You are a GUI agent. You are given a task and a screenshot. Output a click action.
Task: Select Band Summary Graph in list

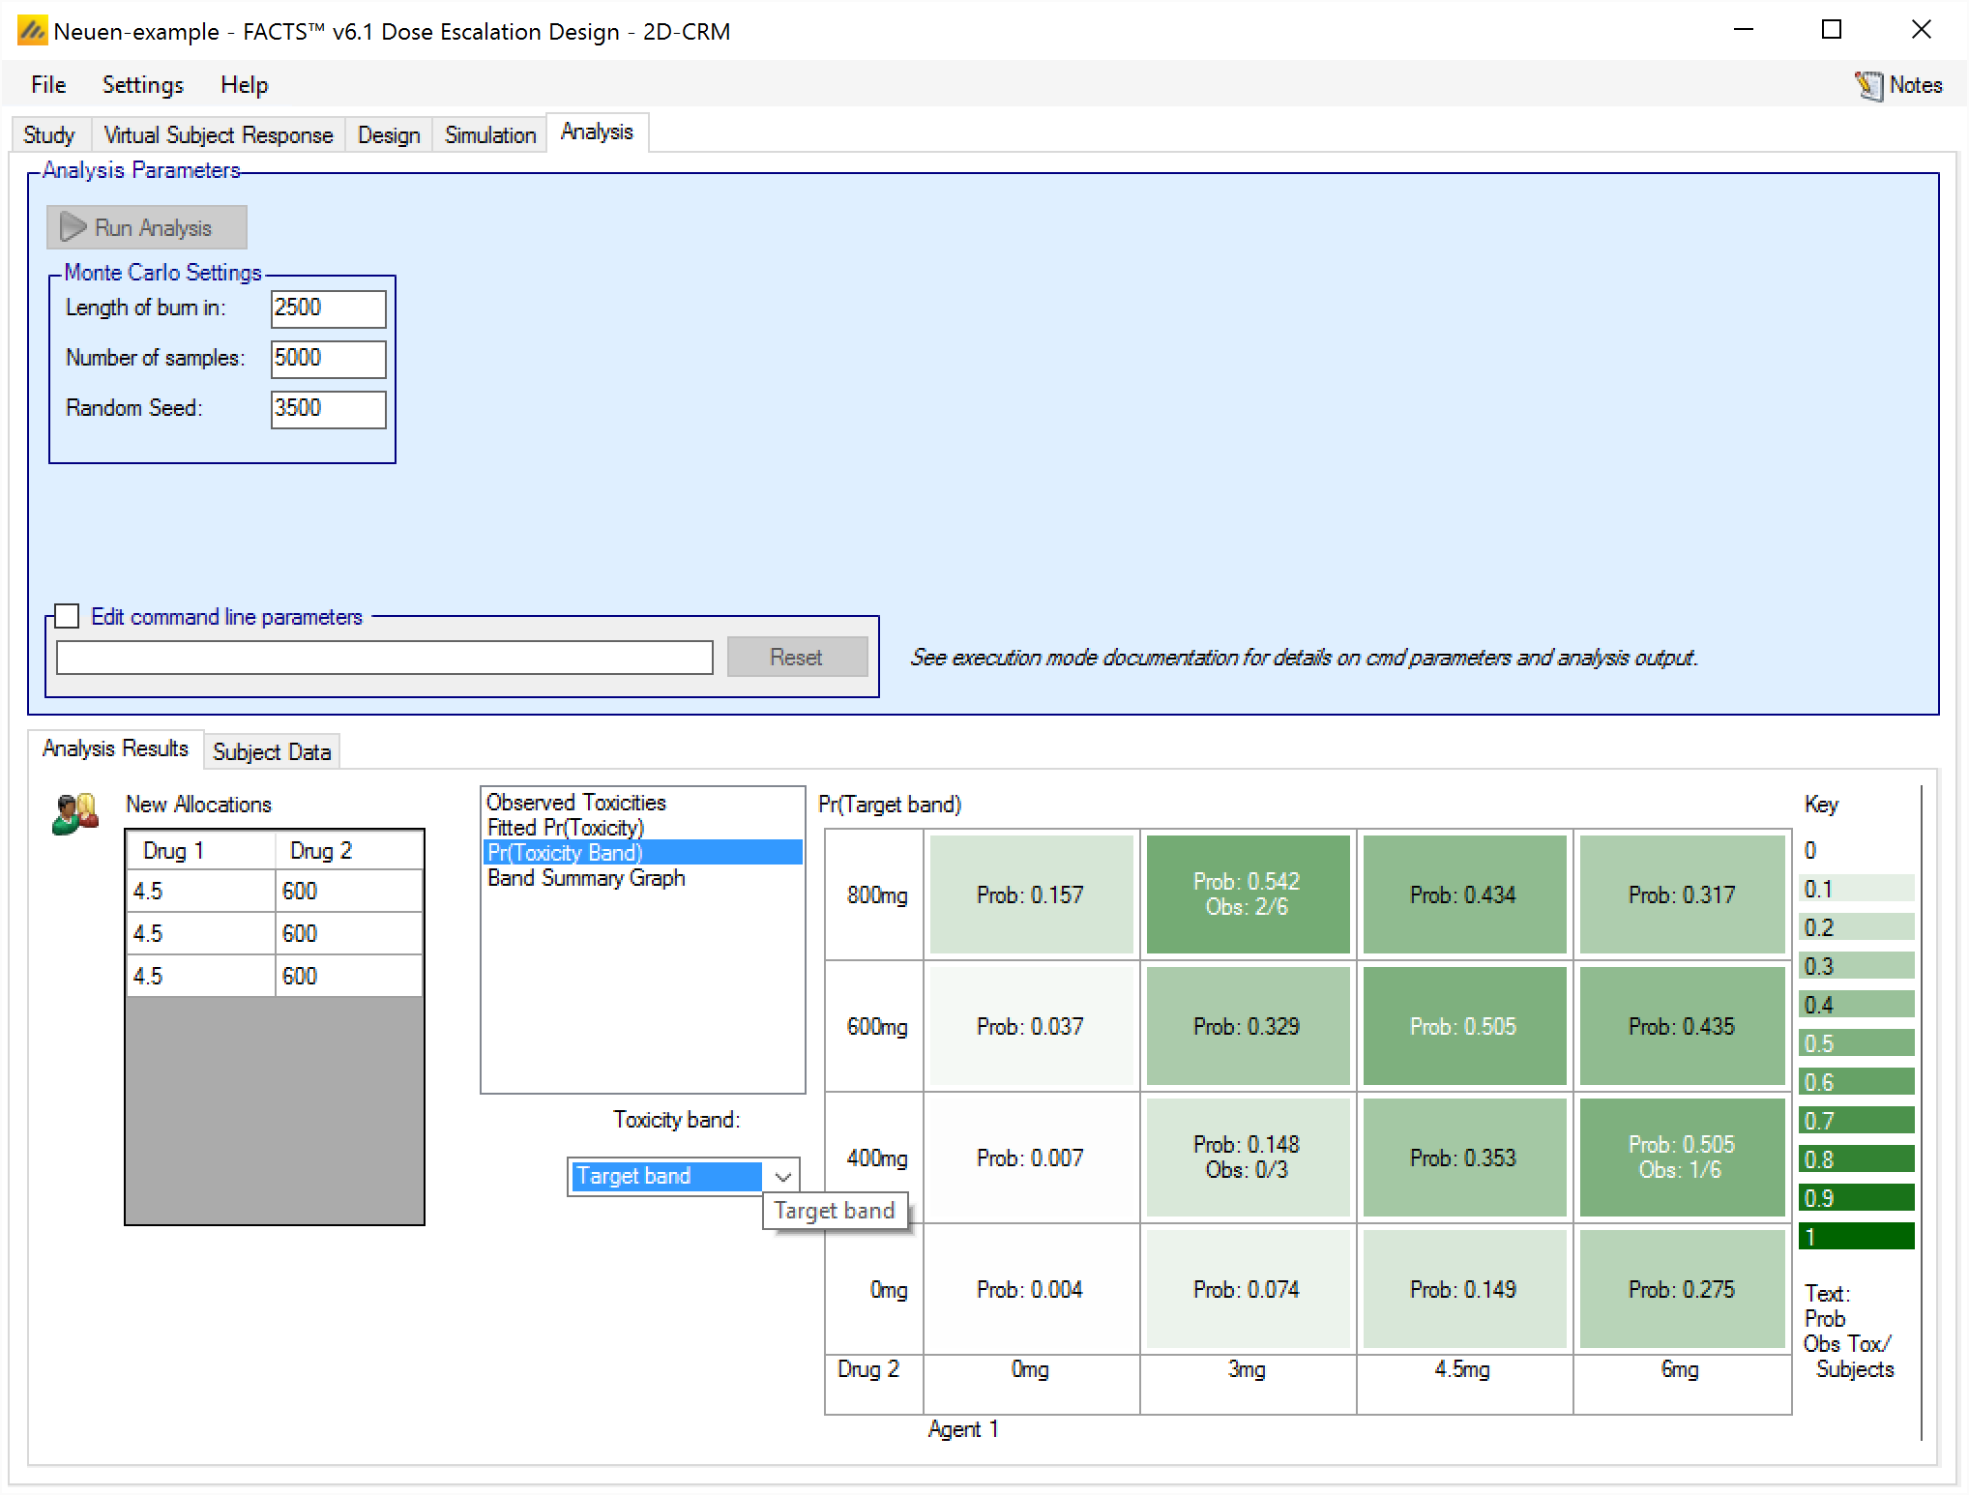pos(586,878)
